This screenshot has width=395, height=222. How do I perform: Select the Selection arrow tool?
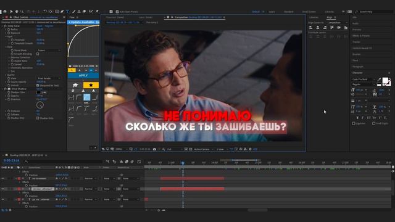(11, 12)
